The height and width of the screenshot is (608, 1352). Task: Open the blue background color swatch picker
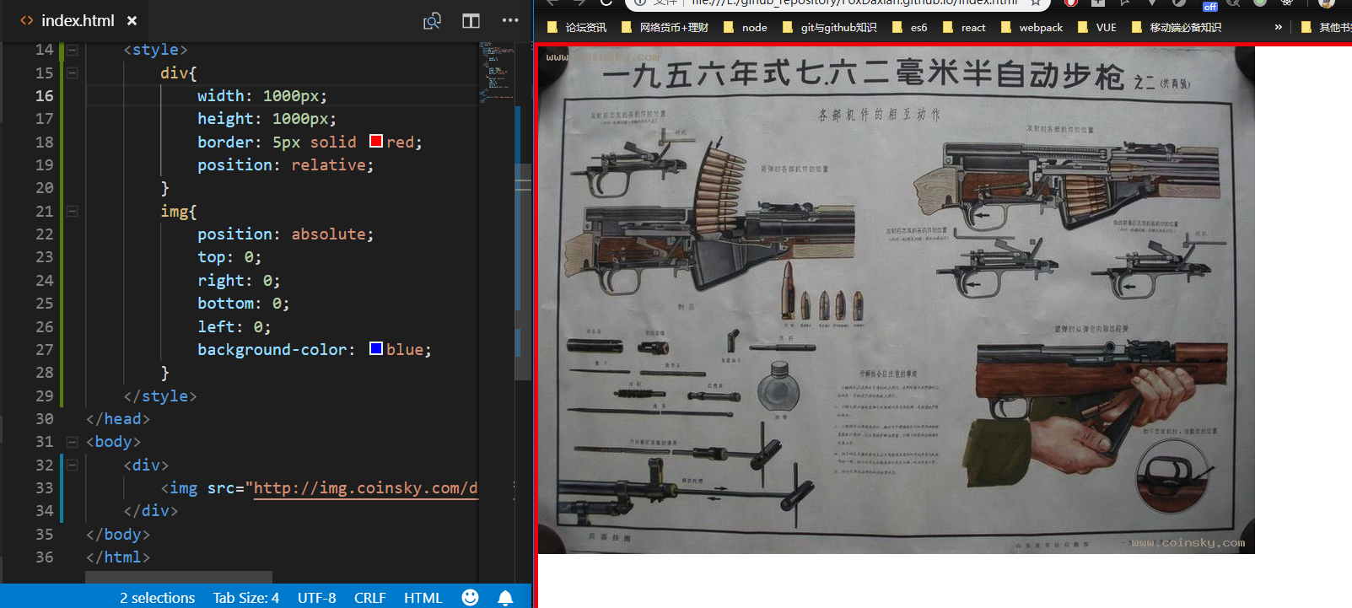tap(376, 348)
